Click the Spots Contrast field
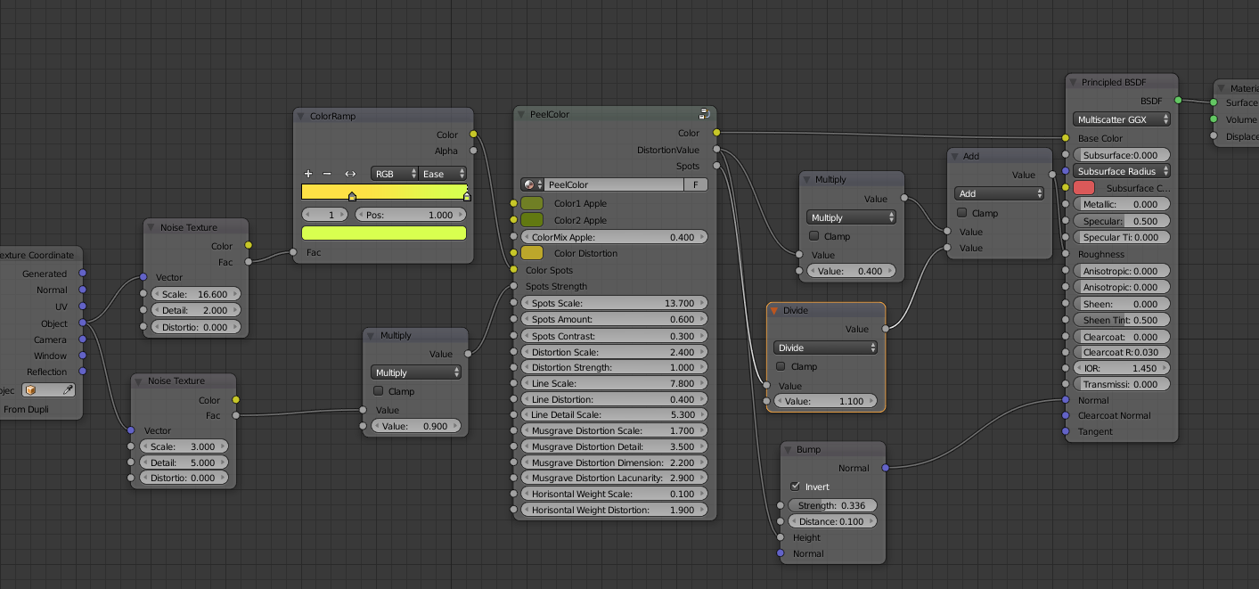This screenshot has width=1259, height=589. pyautogui.click(x=615, y=336)
